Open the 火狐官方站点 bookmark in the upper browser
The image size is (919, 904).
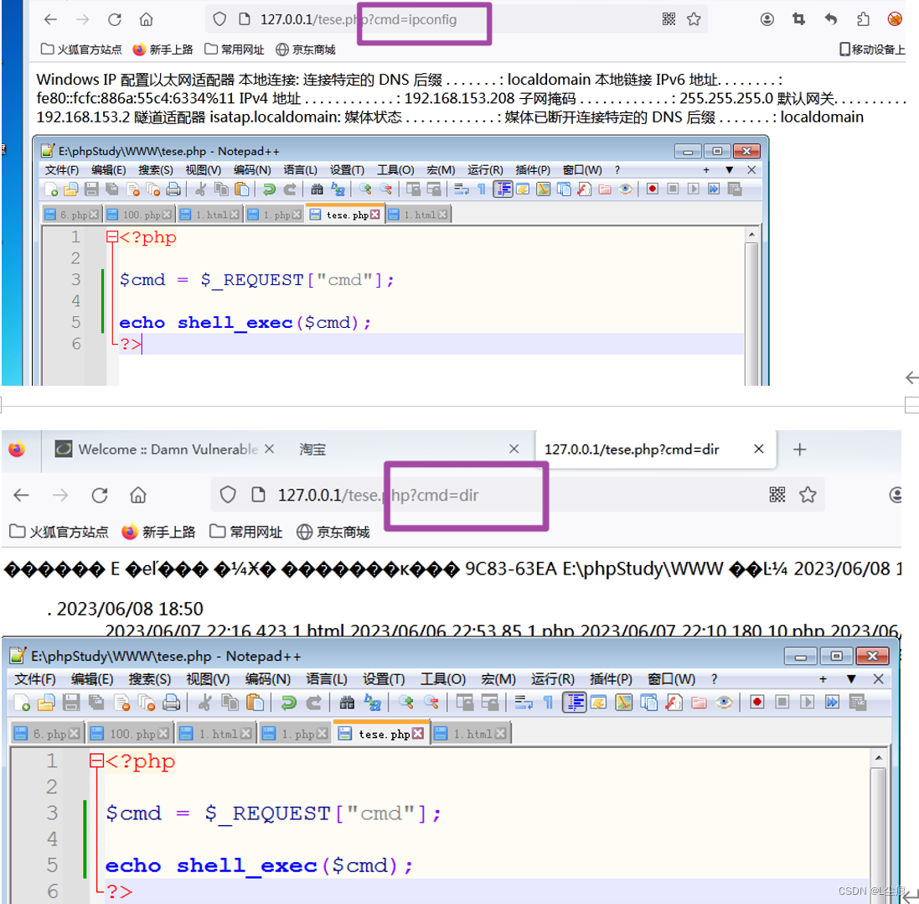tap(81, 49)
